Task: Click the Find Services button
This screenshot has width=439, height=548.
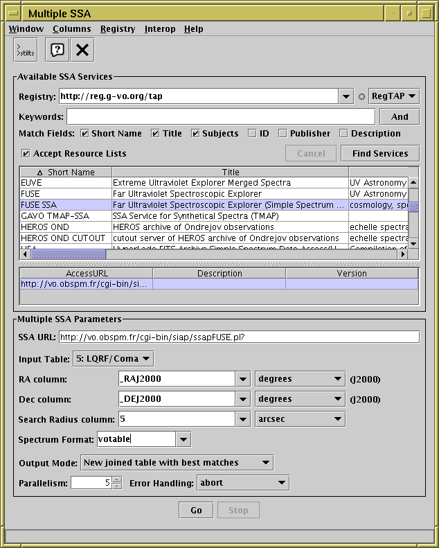Action: pyautogui.click(x=379, y=154)
